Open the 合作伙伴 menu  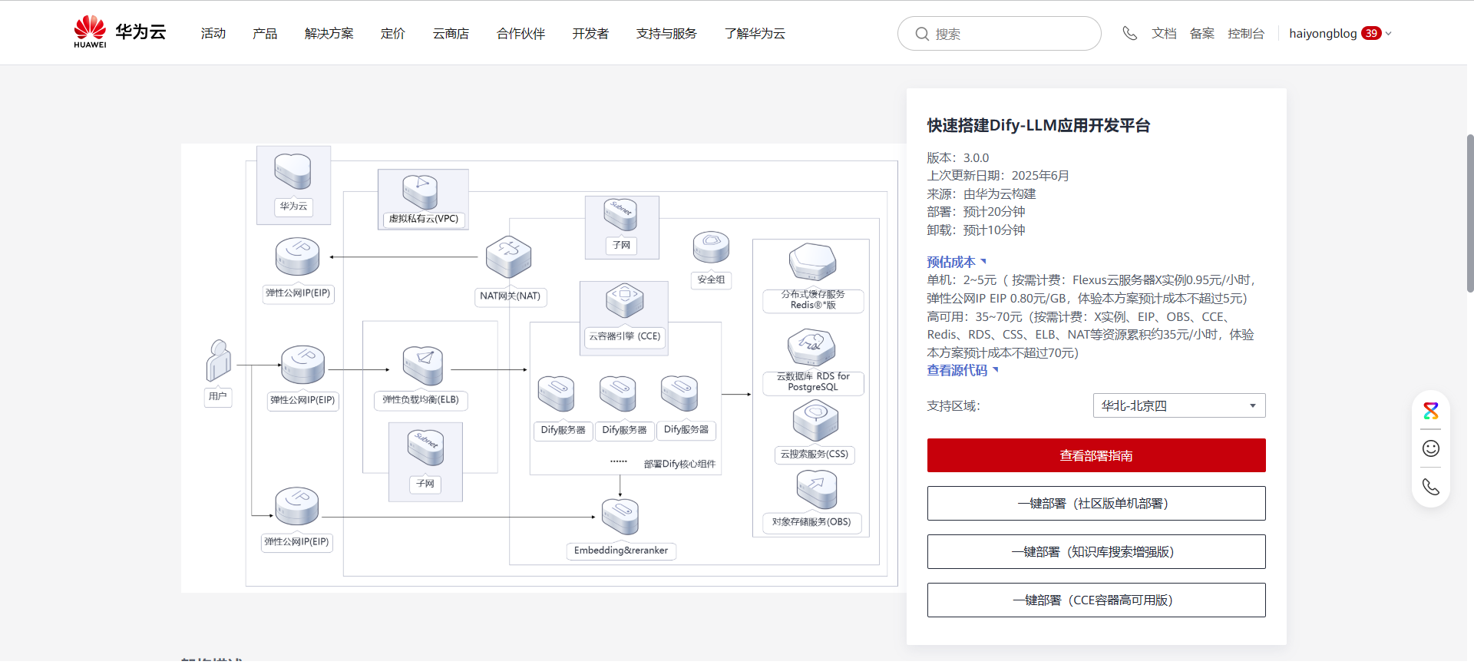521,33
